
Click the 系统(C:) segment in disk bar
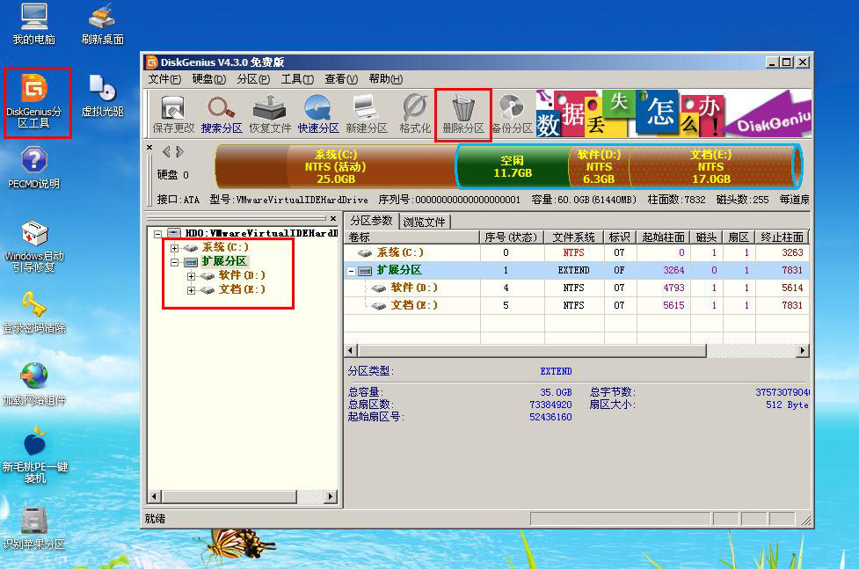point(336,166)
